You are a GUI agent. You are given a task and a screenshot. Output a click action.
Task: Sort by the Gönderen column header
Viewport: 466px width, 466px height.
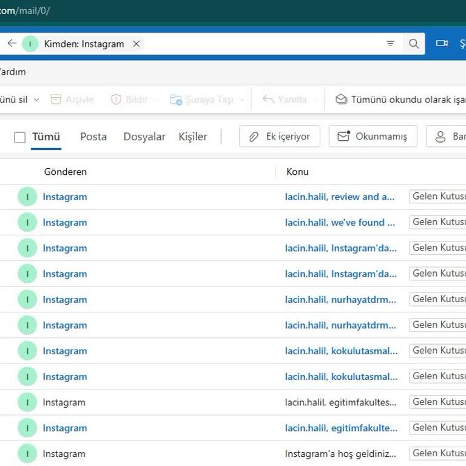click(x=66, y=172)
